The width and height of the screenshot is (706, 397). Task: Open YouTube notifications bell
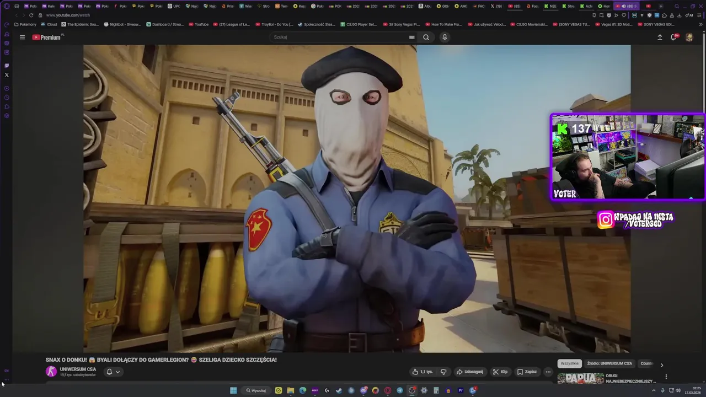coord(673,37)
